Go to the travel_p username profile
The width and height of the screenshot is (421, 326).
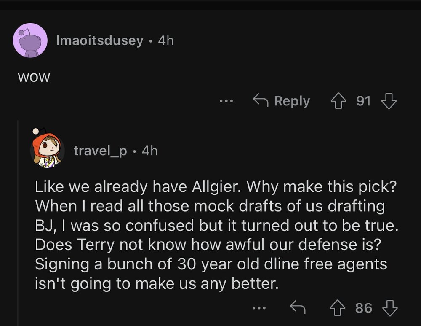click(x=100, y=151)
